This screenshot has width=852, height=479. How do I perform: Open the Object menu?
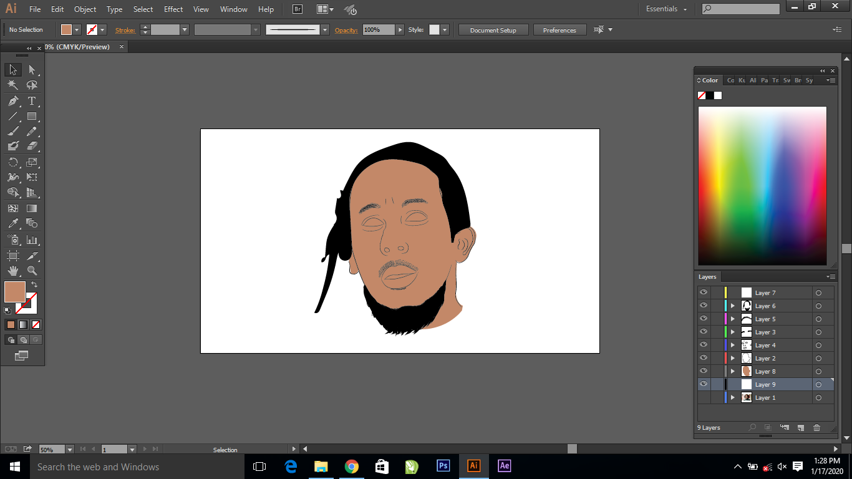[85, 9]
